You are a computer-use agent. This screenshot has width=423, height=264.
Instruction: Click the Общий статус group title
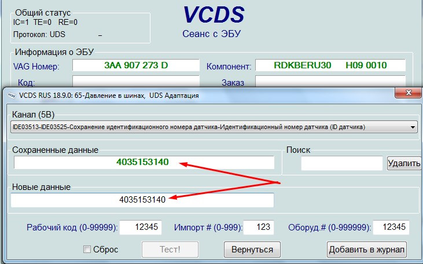43,13
